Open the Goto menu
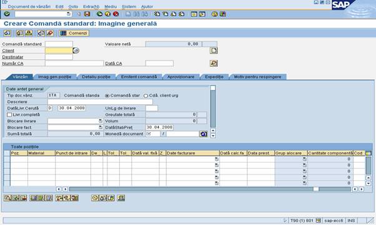This screenshot has height=225, width=376. tap(73, 6)
